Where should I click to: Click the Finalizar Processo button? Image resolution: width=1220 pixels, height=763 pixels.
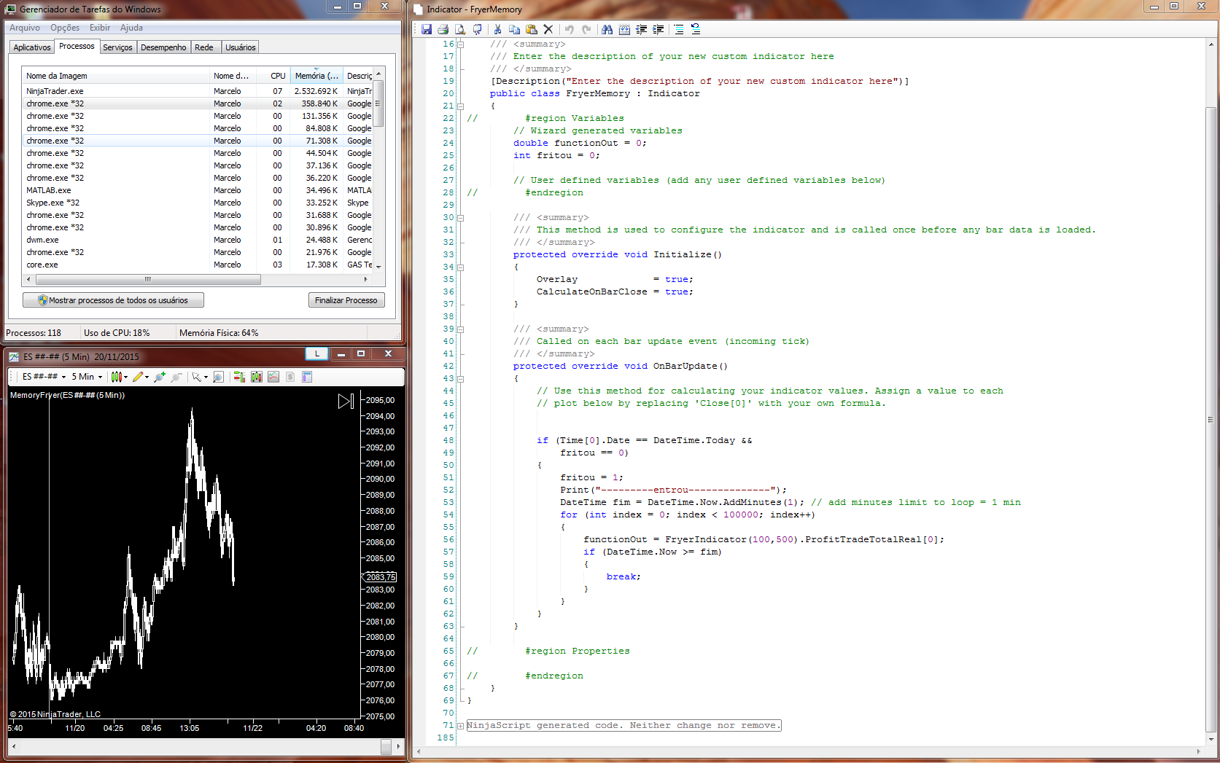[x=346, y=300]
